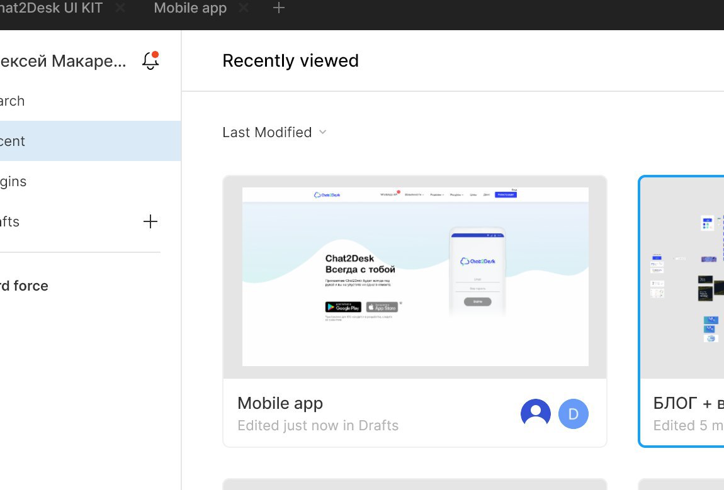Open the Search item in the sidebar
This screenshot has width=724, height=490.
pyautogui.click(x=90, y=101)
